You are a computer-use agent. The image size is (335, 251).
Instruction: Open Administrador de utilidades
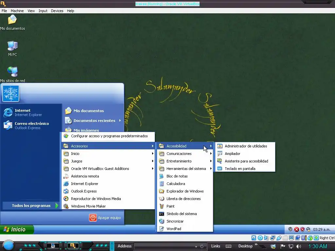[x=245, y=146]
